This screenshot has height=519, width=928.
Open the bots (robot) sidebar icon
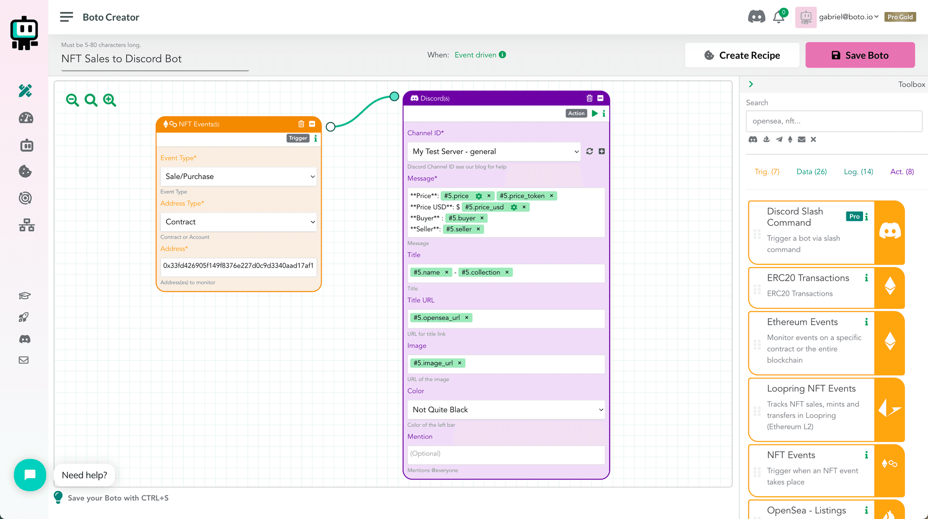[x=26, y=146]
